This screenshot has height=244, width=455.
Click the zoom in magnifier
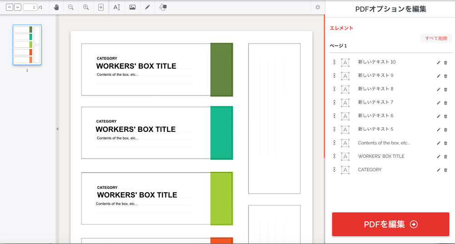[86, 7]
